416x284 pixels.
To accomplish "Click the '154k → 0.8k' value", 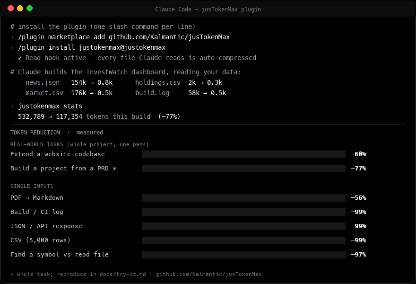I will pyautogui.click(x=92, y=83).
